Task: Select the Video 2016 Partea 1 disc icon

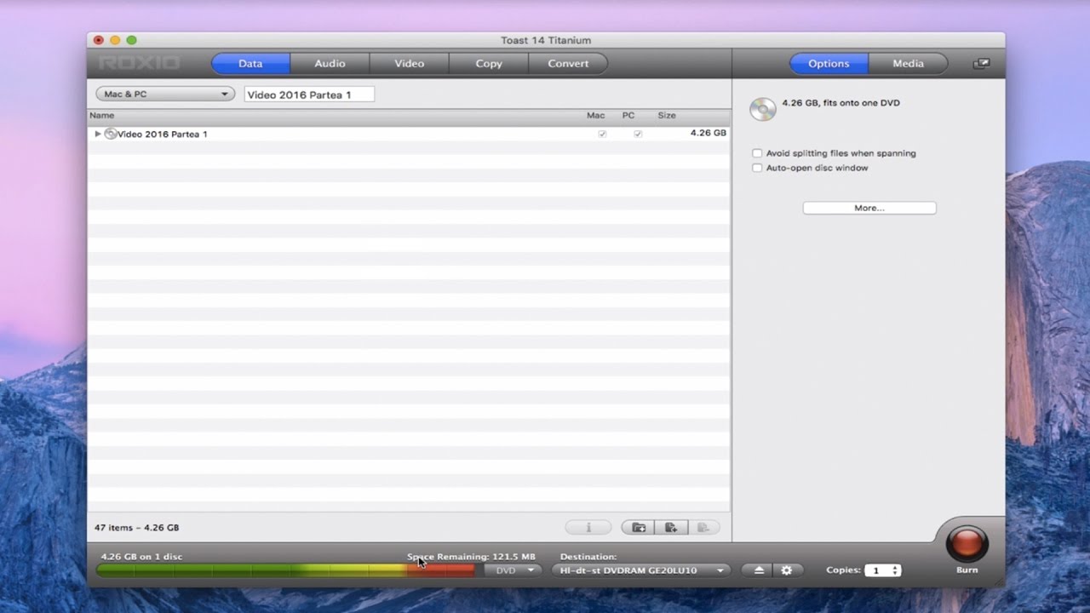Action: 111,134
